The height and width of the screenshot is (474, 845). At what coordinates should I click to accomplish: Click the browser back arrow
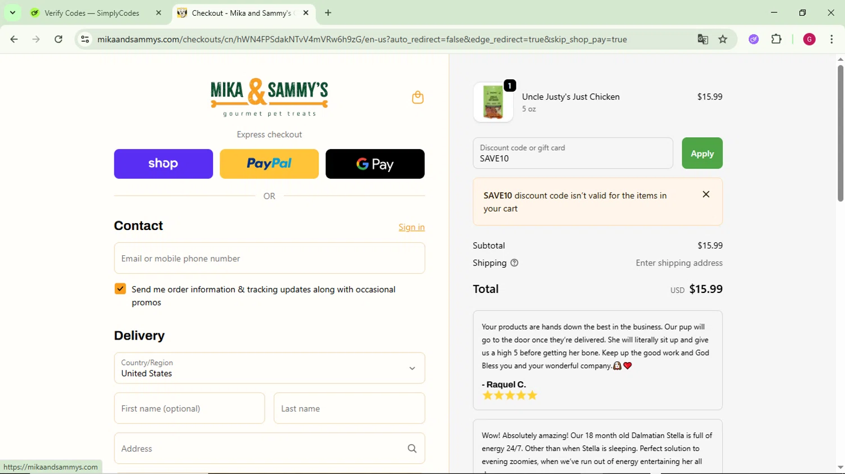(14, 39)
